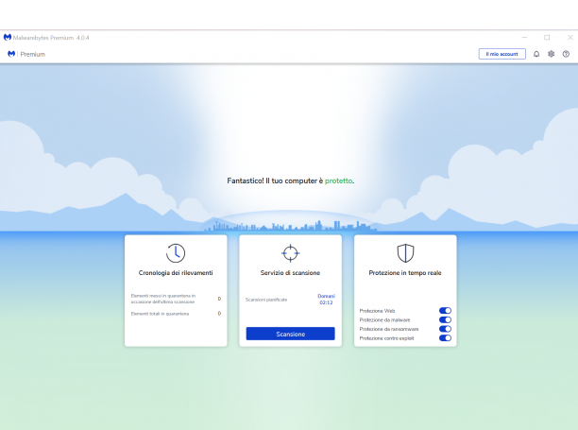Click the Protezione da malware label
This screenshot has height=430, width=578.
click(384, 320)
